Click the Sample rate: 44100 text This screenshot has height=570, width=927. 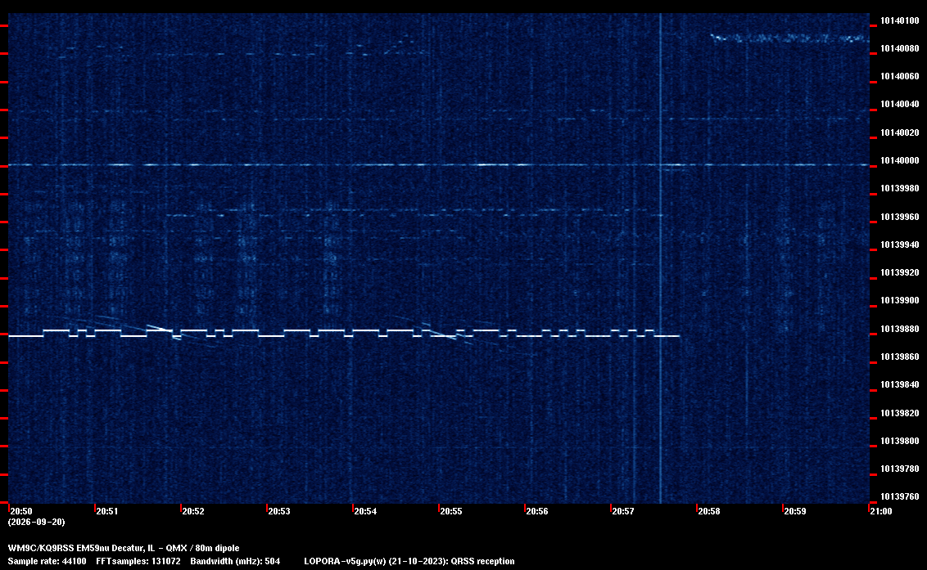[47, 561]
